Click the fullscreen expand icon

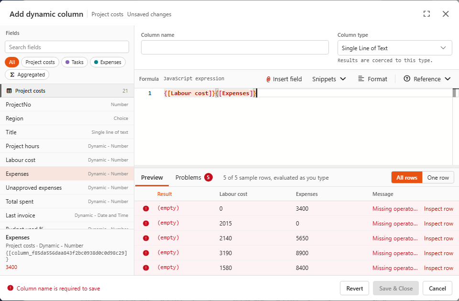(x=426, y=14)
